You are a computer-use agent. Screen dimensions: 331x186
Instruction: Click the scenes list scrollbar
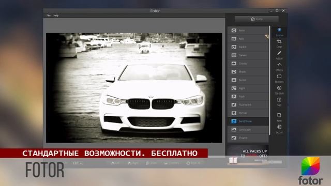pyautogui.click(x=269, y=80)
